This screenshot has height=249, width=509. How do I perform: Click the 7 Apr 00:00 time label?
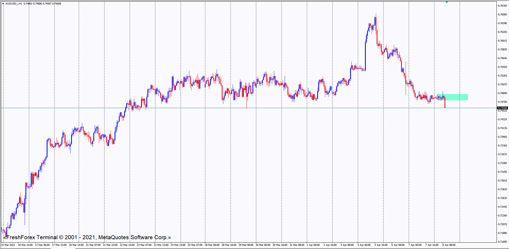click(415, 245)
